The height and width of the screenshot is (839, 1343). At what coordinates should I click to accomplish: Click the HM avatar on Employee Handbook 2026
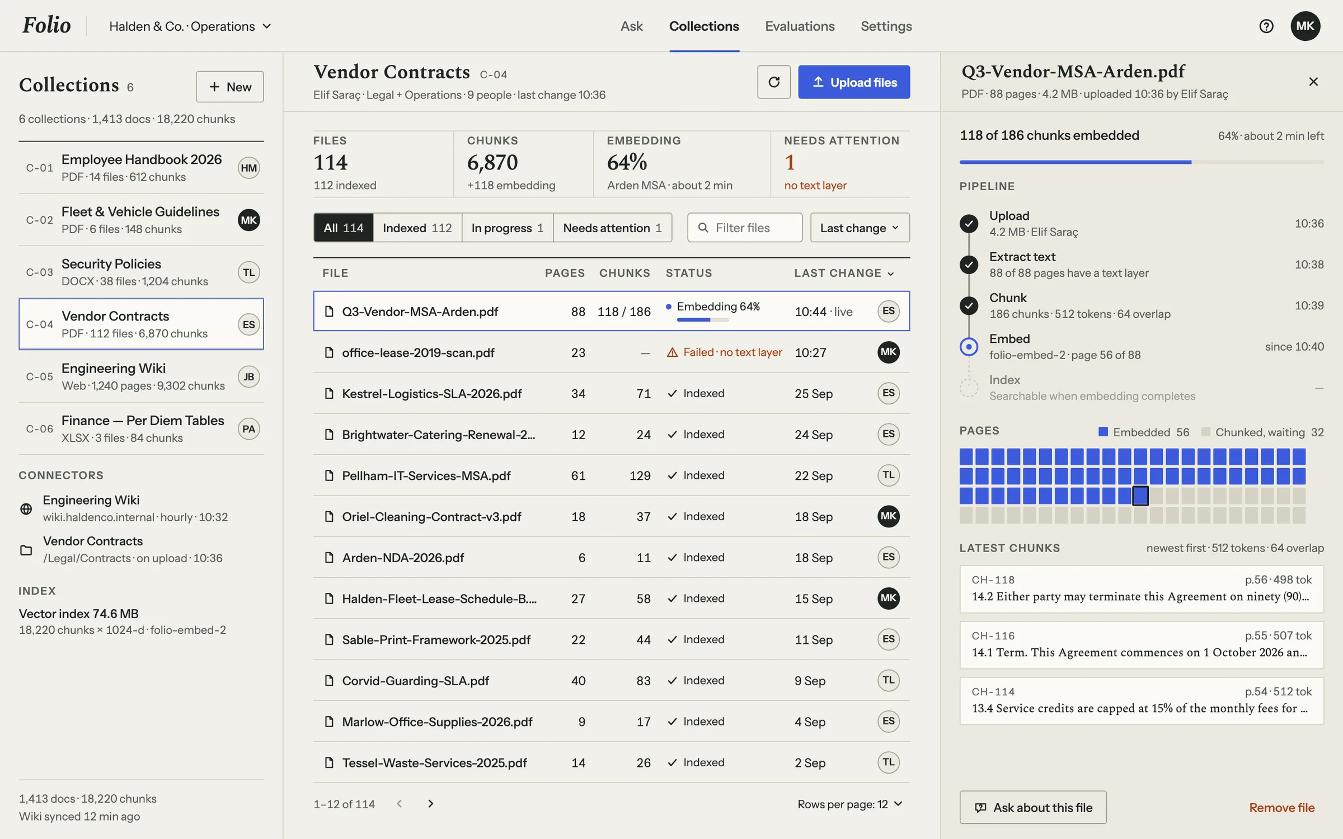tap(248, 168)
